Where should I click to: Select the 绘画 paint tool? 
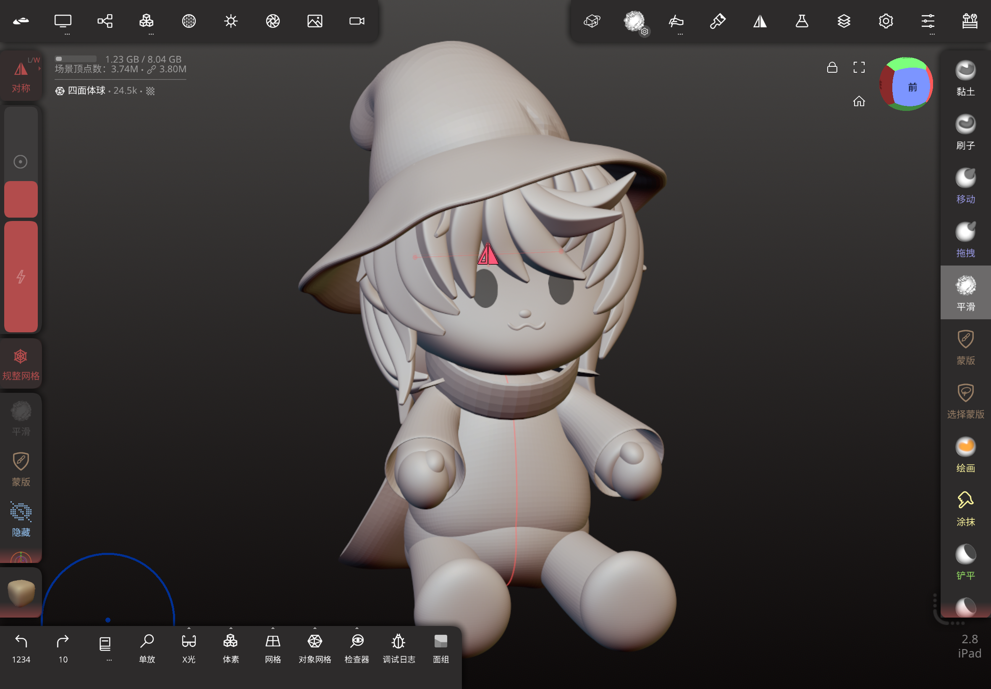(965, 455)
